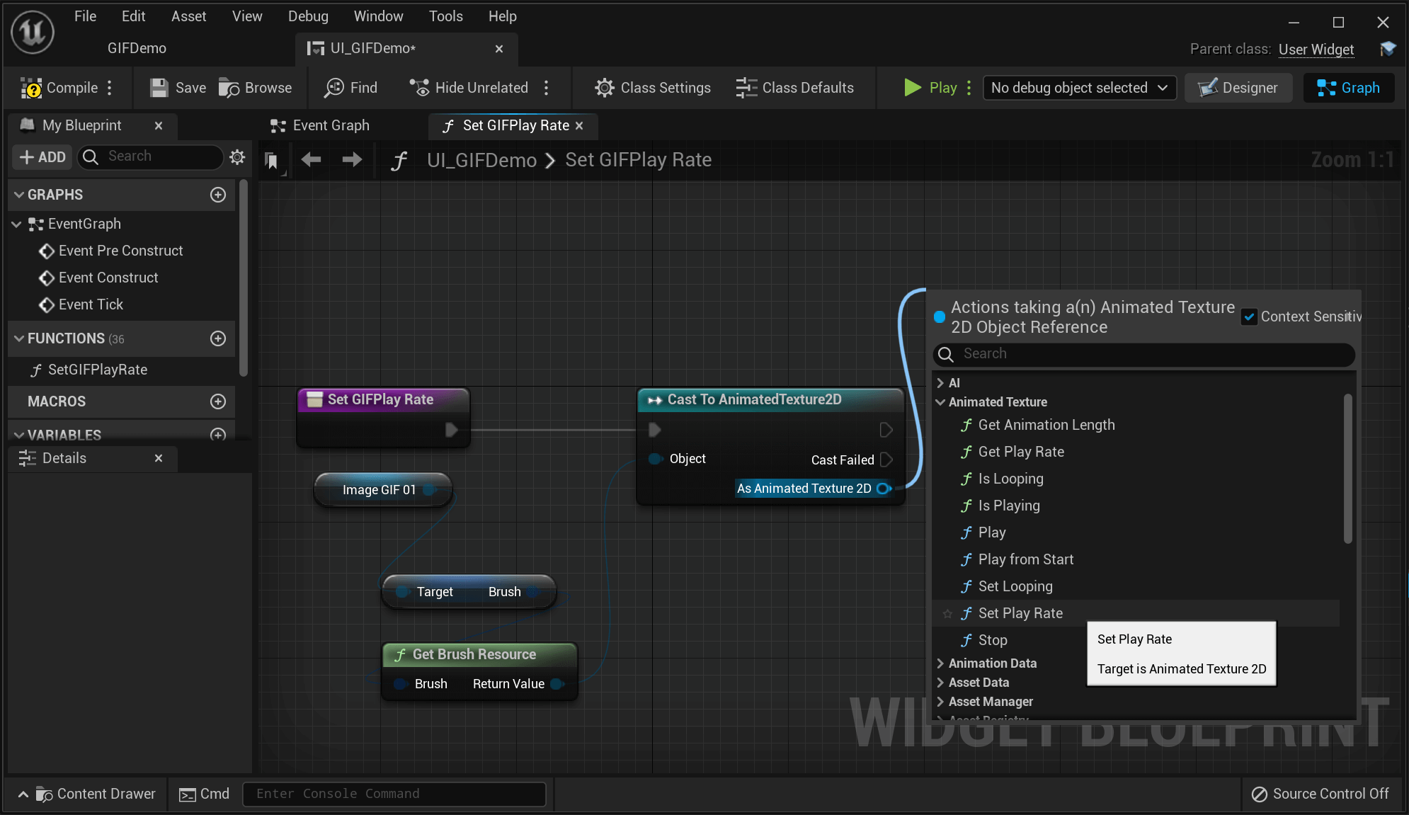The width and height of the screenshot is (1409, 815).
Task: Switch to Graph mode
Action: [1348, 88]
